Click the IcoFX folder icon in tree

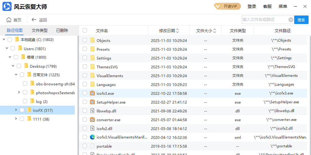coord(29,110)
